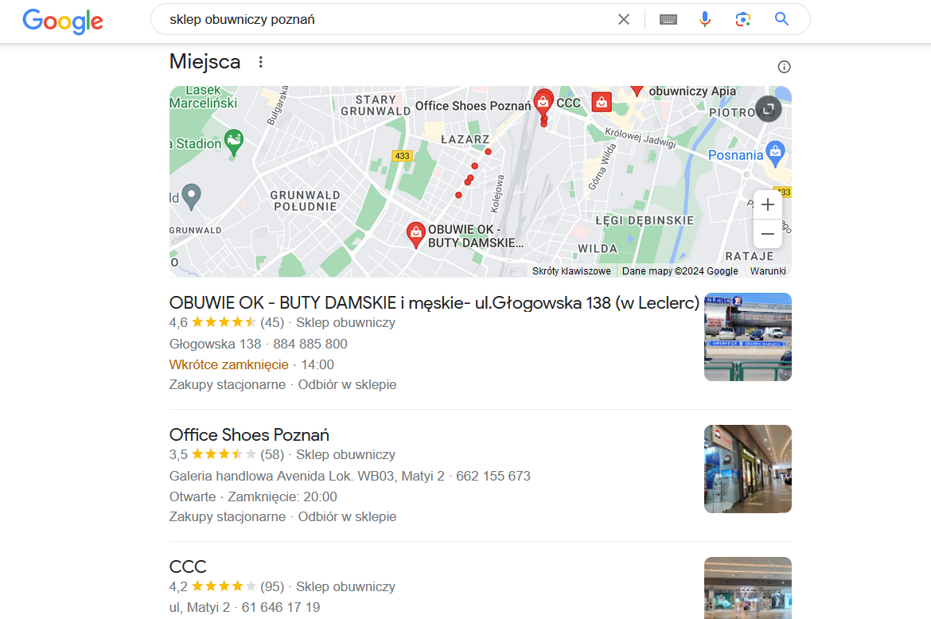Select the obuwniczy Apia map pin
This screenshot has height=619, width=931.
[x=637, y=90]
